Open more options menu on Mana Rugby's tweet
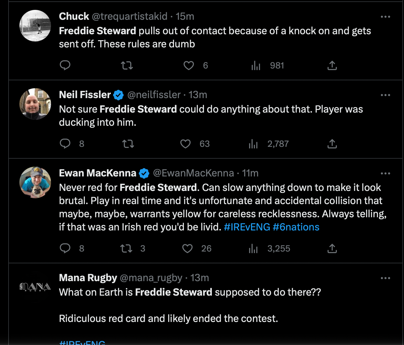Image resolution: width=404 pixels, height=345 pixels. 385,279
